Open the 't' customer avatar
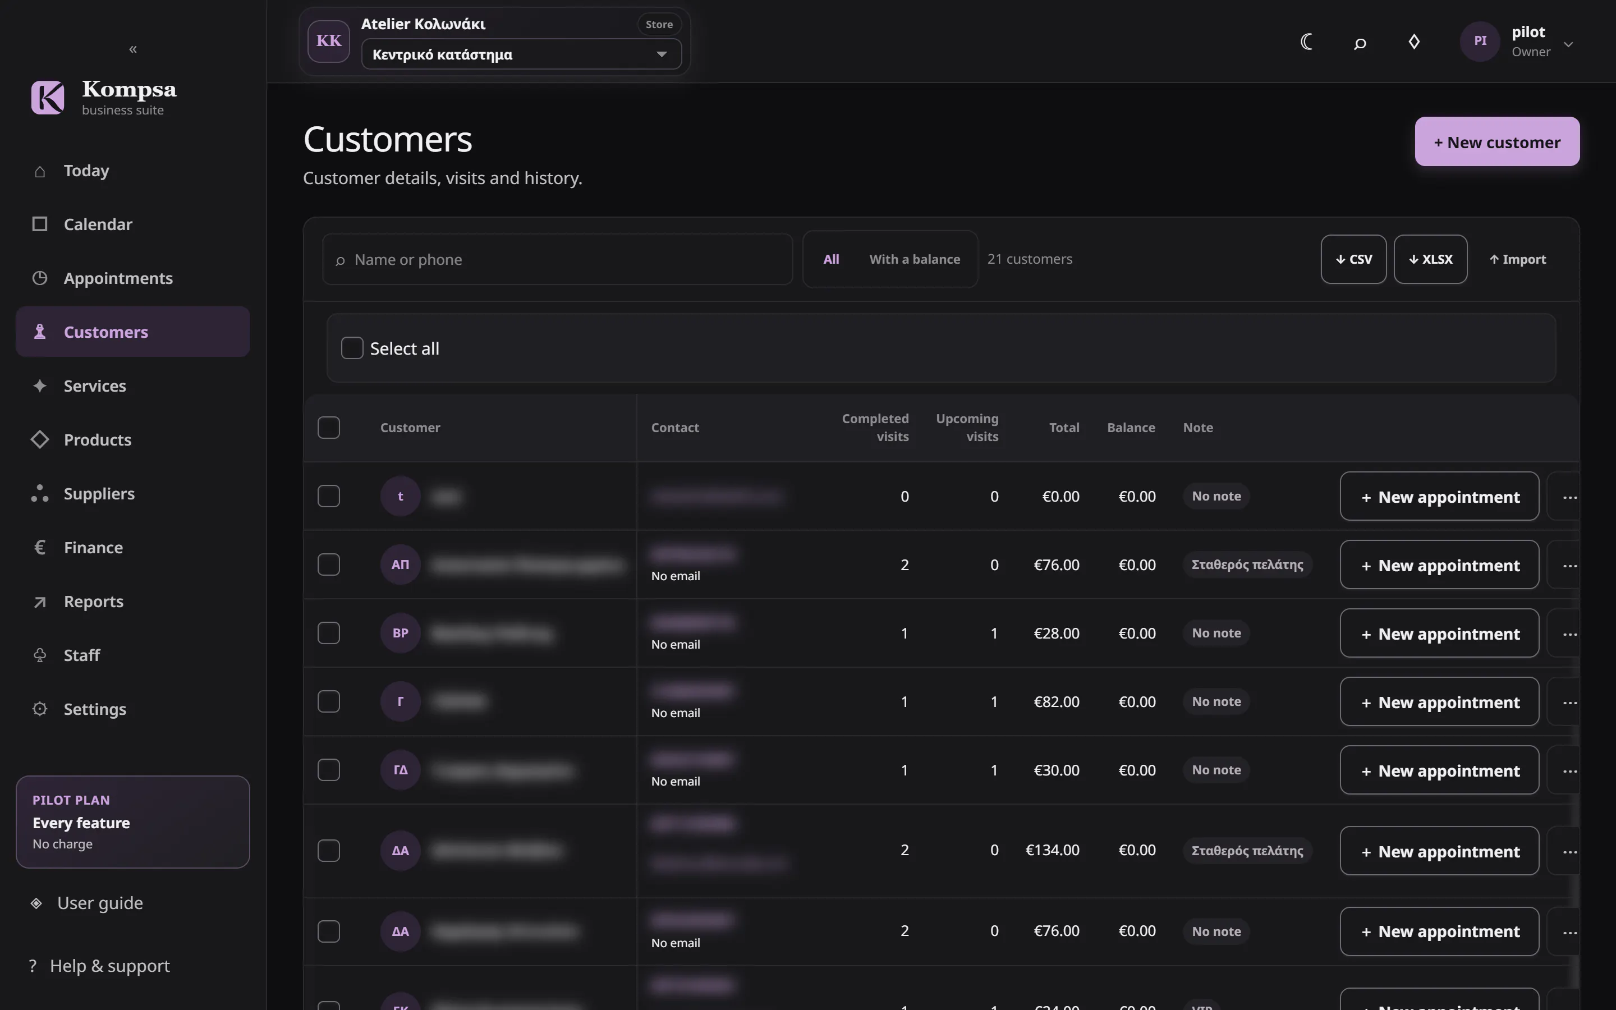1616x1010 pixels. click(400, 497)
